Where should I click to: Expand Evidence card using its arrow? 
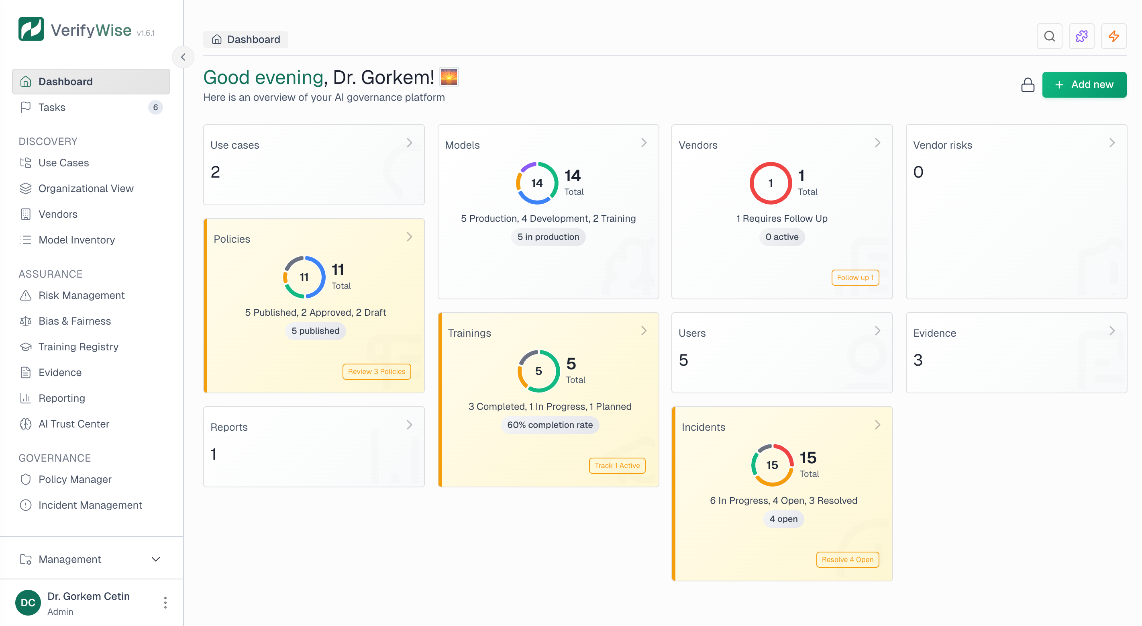1111,330
